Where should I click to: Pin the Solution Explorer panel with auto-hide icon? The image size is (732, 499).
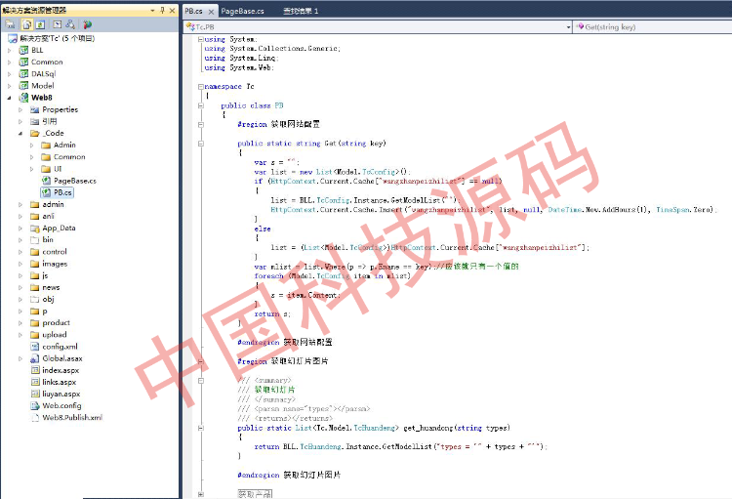point(161,10)
